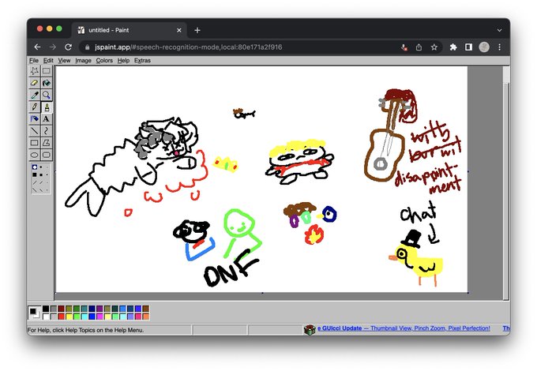This screenshot has height=371, width=537.
Task: Choose the medium square brush shape
Action: [x=41, y=175]
